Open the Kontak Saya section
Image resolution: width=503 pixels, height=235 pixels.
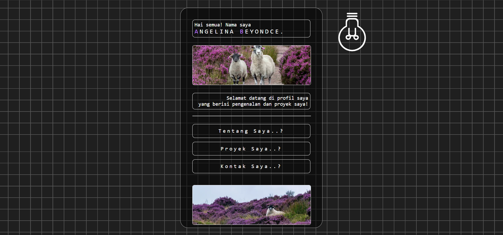[251, 166]
